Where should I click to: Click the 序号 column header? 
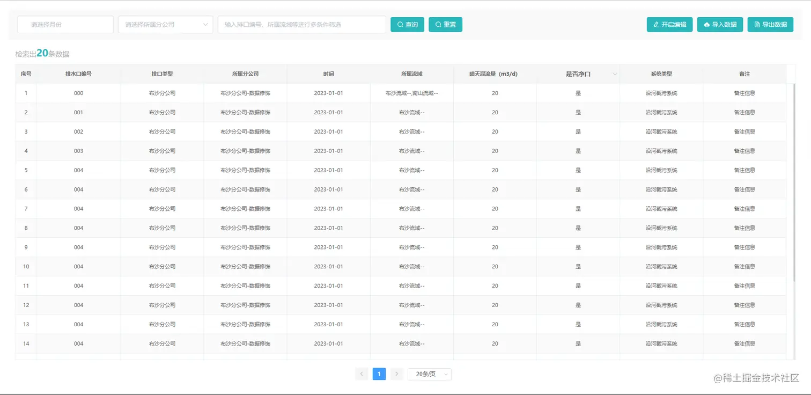coord(26,74)
